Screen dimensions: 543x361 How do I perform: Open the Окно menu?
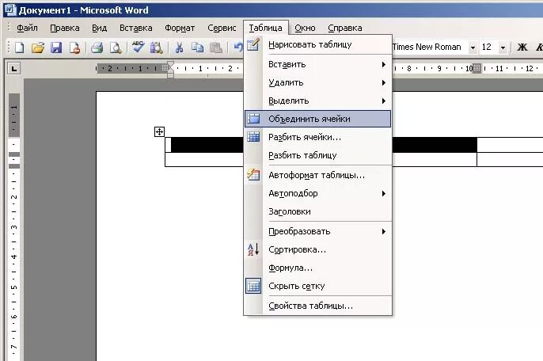(x=305, y=28)
